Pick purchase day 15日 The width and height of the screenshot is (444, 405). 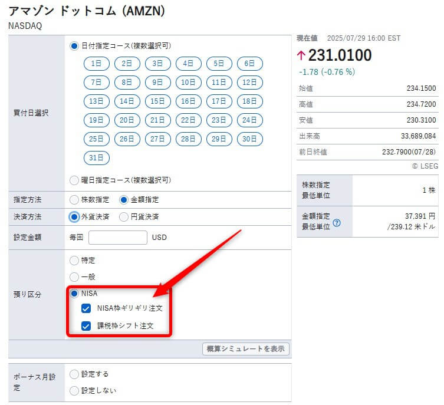(157, 101)
